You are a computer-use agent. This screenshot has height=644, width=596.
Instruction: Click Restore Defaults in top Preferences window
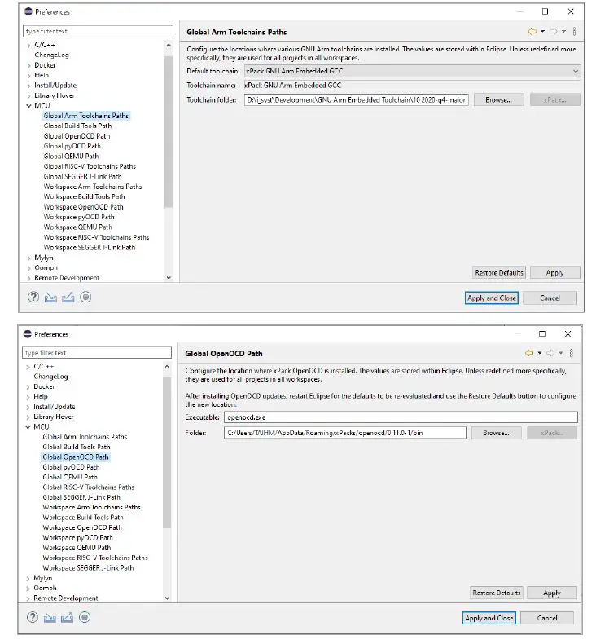(499, 273)
